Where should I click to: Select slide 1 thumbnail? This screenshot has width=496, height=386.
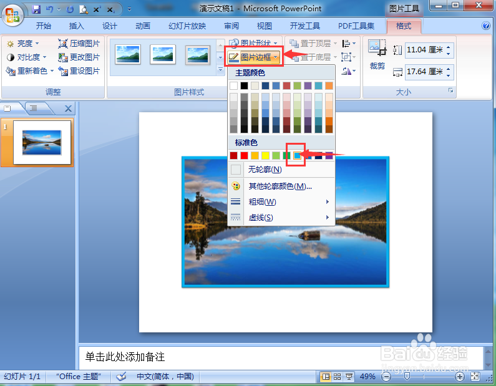point(42,142)
